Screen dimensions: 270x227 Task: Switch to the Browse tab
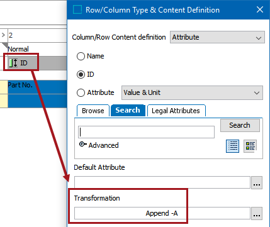[x=93, y=111]
